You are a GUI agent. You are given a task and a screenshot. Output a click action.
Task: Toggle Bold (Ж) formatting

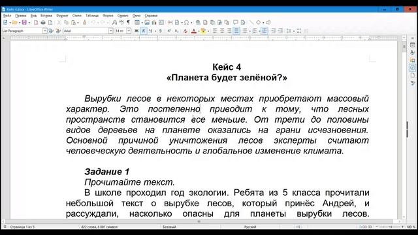(137, 31)
